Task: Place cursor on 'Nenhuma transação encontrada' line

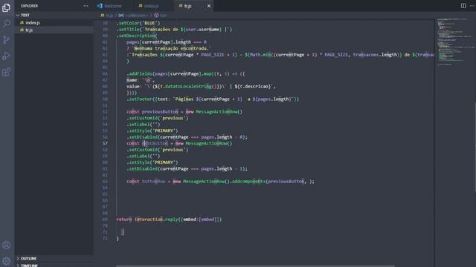Action: click(169, 48)
